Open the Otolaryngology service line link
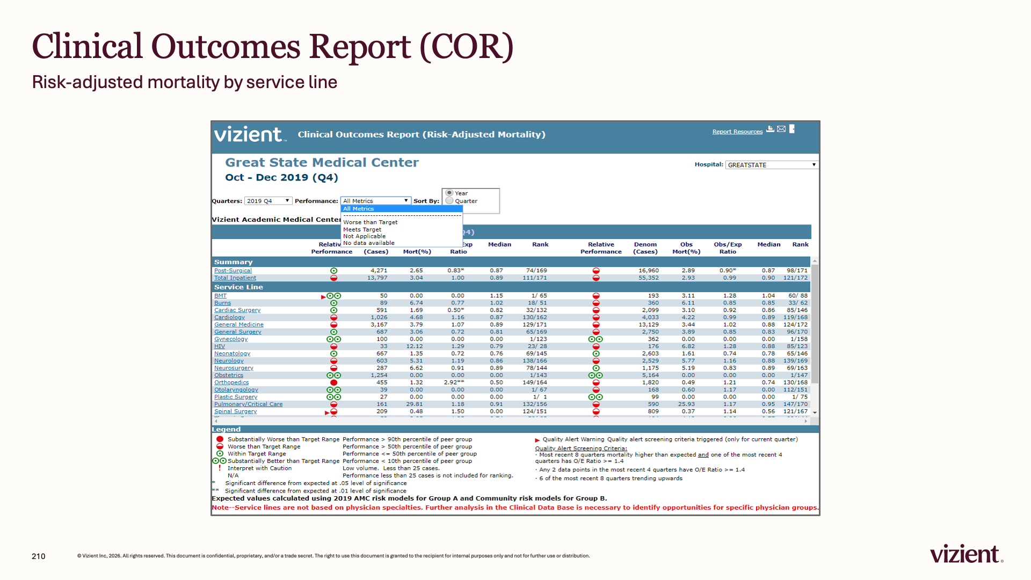This screenshot has width=1031, height=580. pos(236,390)
